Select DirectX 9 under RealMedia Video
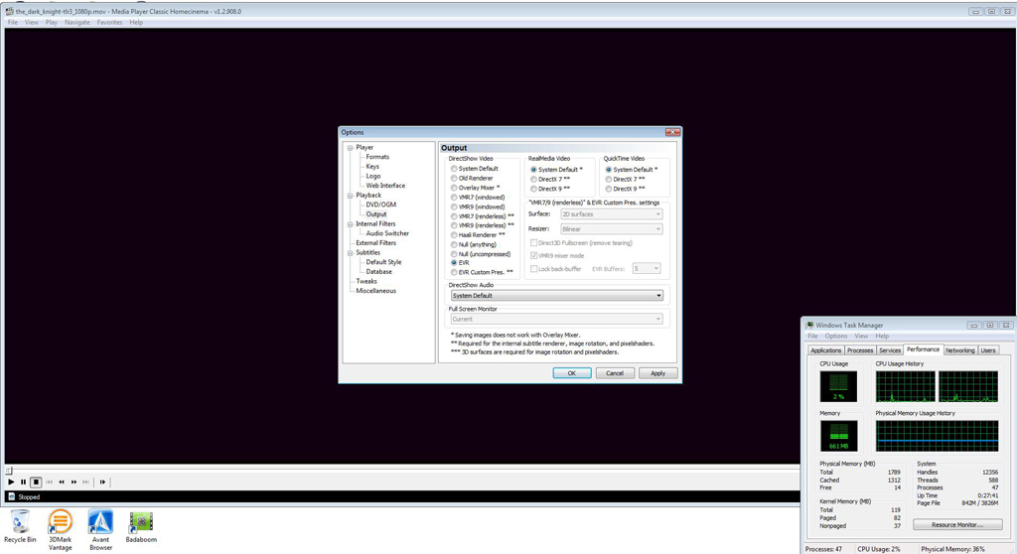 [533, 189]
